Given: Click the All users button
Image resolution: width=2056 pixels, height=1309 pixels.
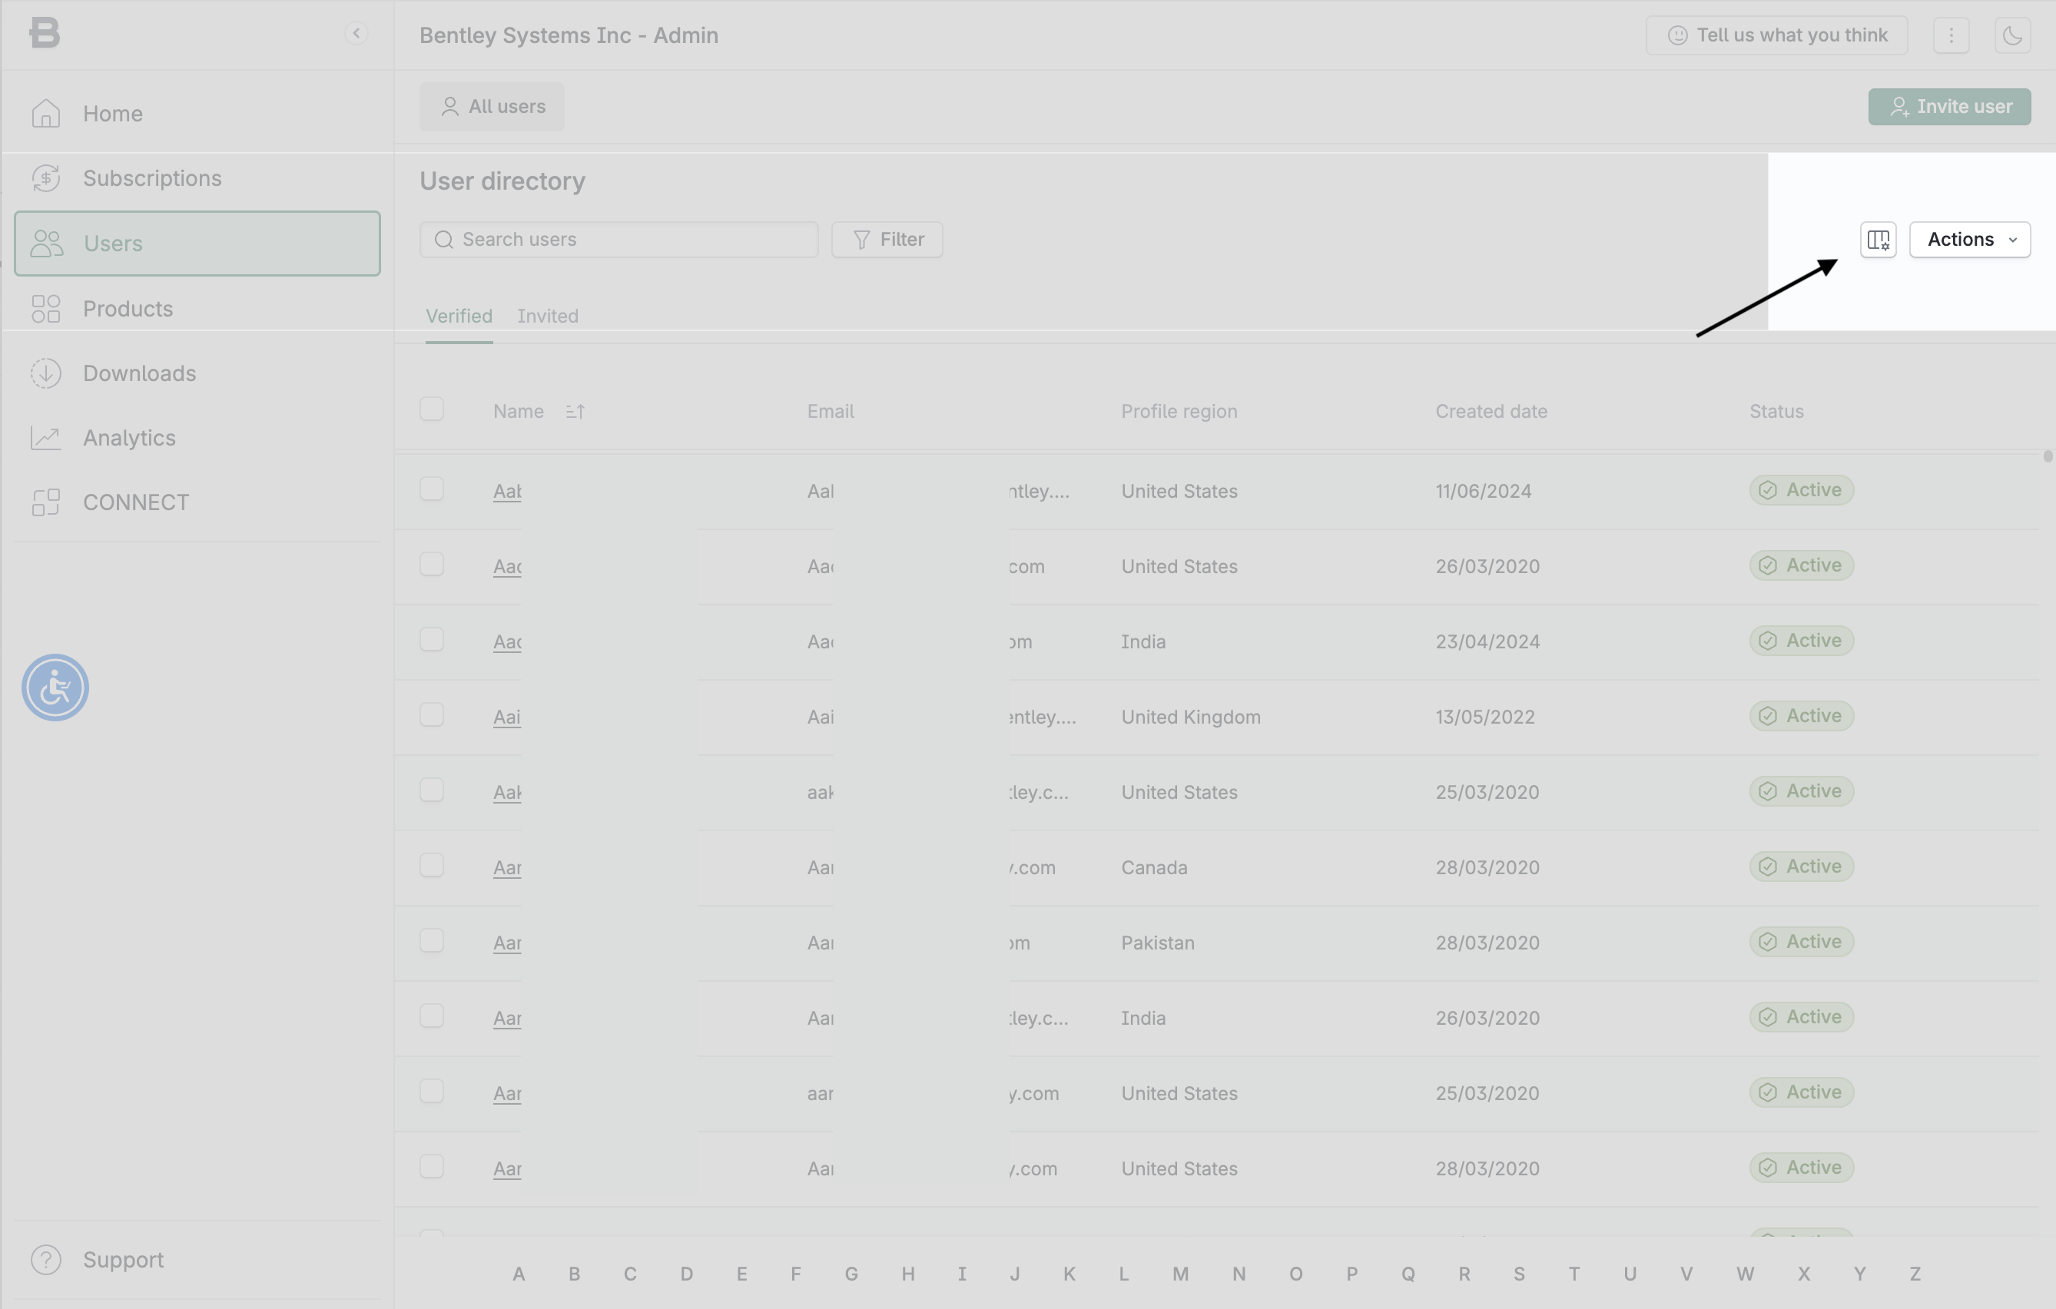Looking at the screenshot, I should (492, 107).
